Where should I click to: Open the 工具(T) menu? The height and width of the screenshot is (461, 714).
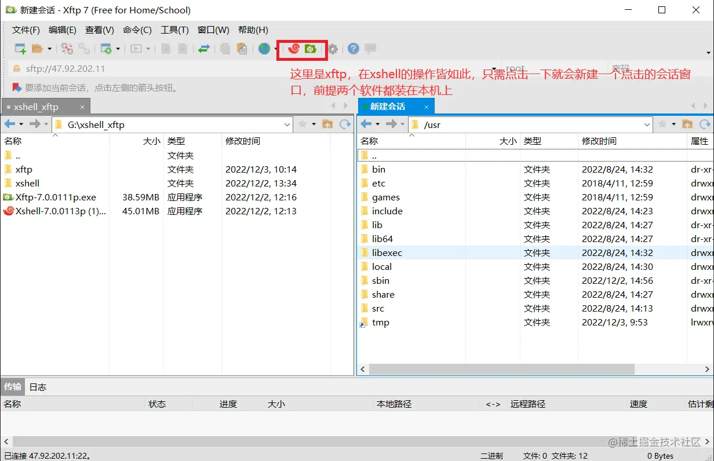(x=174, y=30)
